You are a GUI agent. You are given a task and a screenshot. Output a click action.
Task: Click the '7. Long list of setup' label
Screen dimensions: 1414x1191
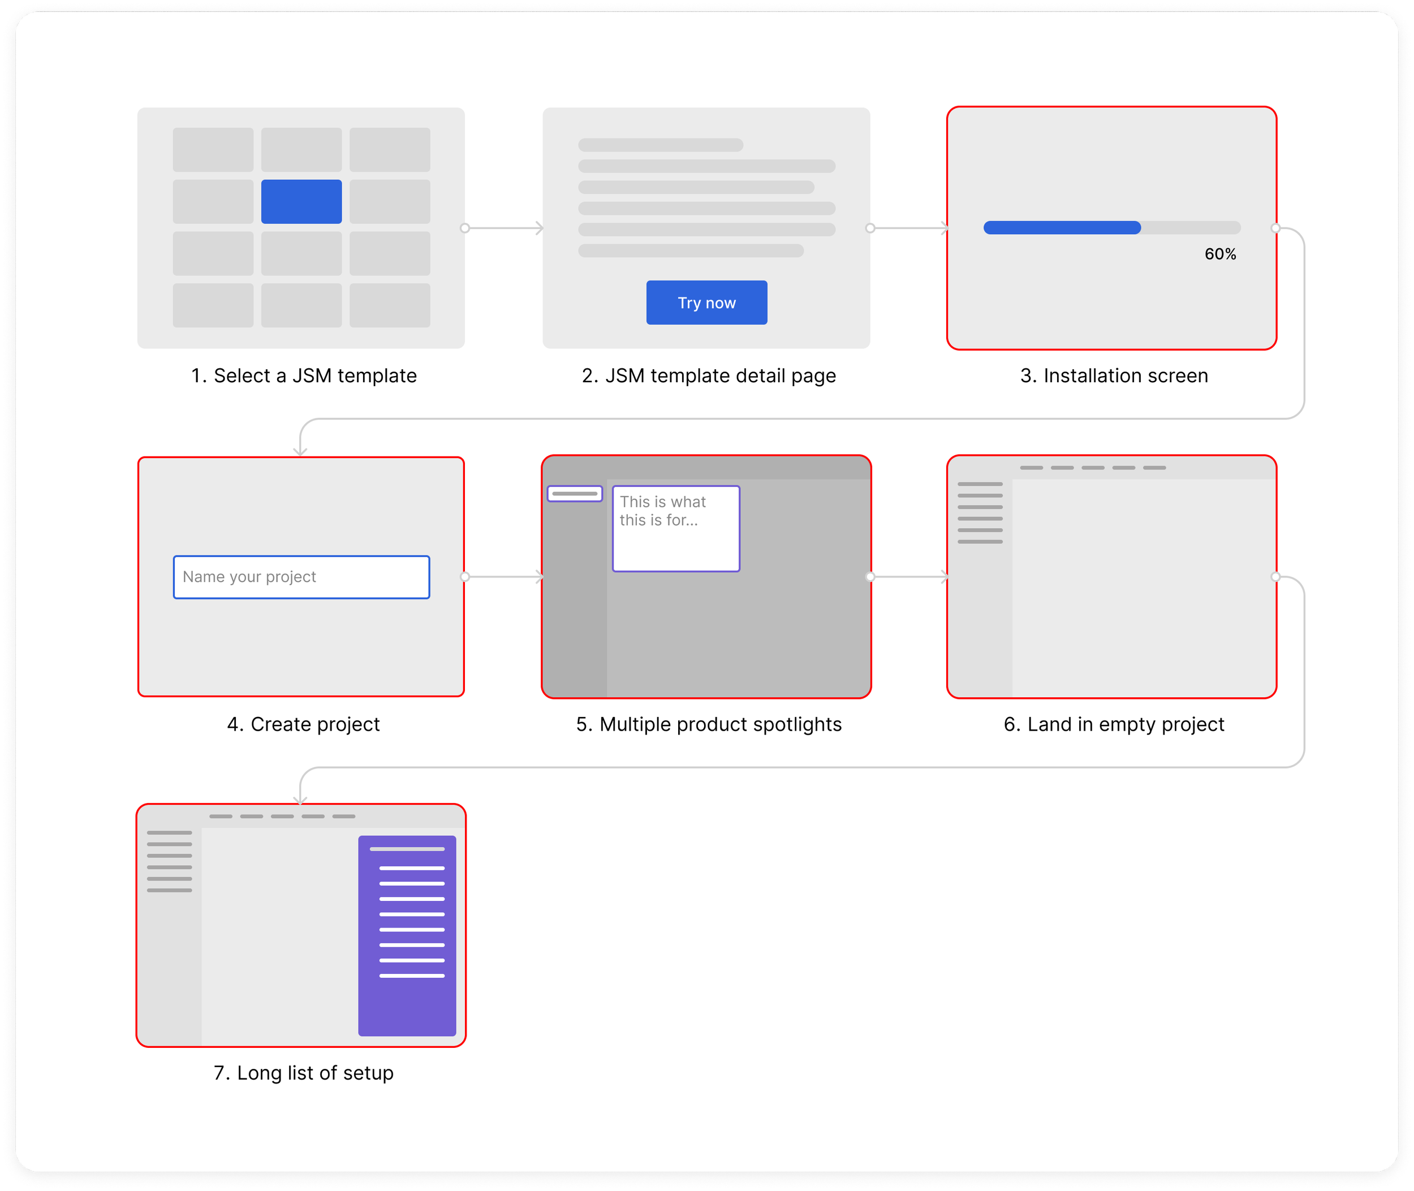[303, 1072]
